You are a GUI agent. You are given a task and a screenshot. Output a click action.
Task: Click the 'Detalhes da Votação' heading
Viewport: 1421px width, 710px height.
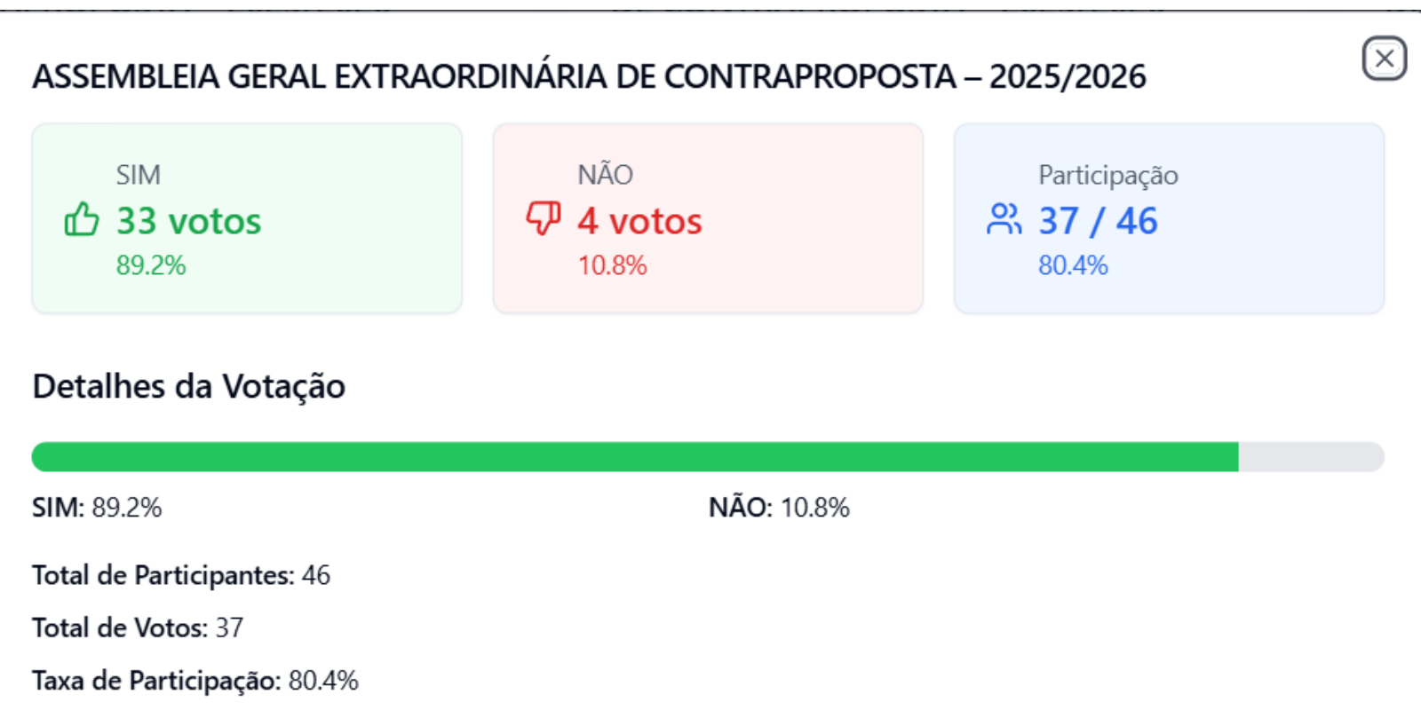click(189, 387)
